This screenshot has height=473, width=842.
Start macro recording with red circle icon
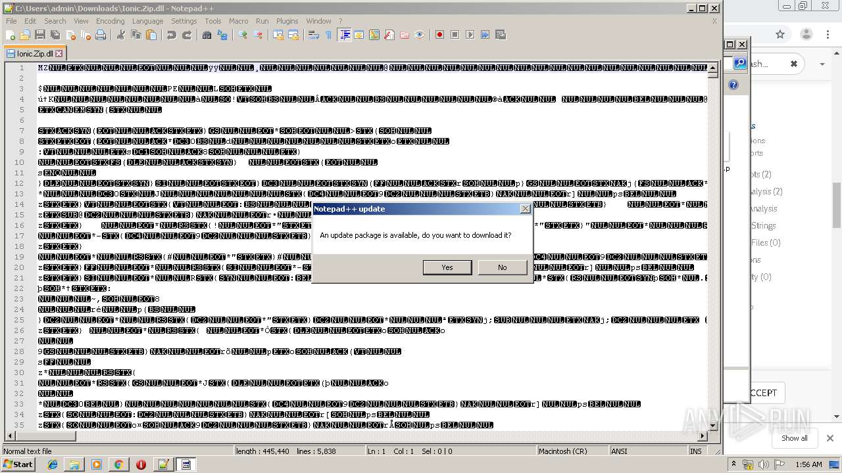pos(440,35)
